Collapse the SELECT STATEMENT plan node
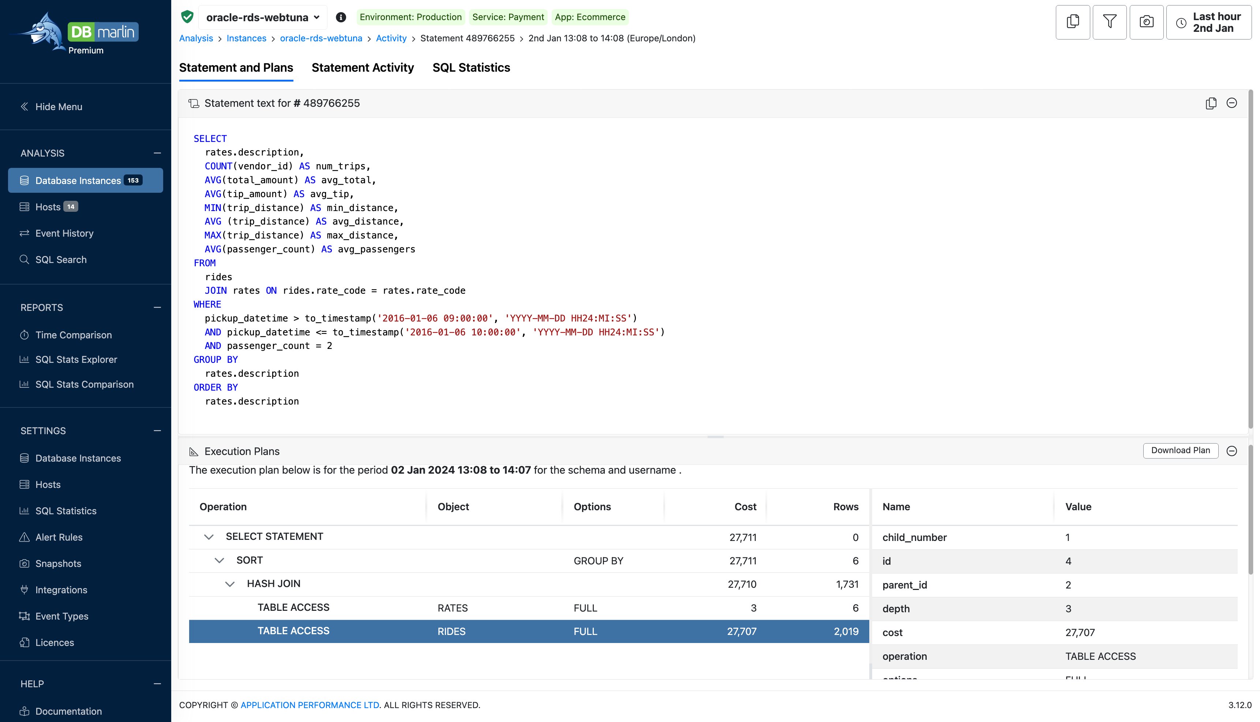Screen dimensions: 1260x722 [x=209, y=537]
